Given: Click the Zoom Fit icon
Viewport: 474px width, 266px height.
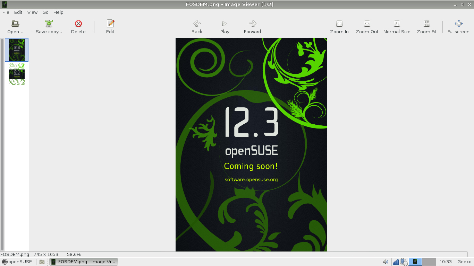Looking at the screenshot, I should coord(426,24).
